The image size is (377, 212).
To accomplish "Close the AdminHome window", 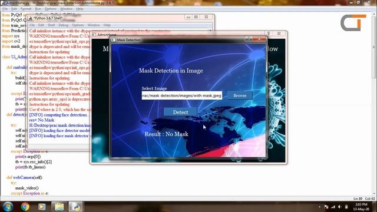I will coord(279,34).
